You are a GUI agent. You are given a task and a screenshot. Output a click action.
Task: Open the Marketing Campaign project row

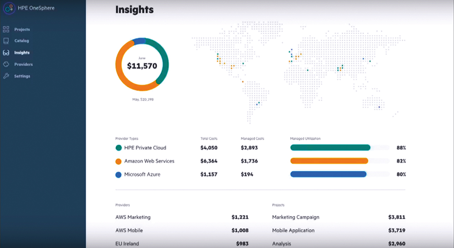[339, 217]
